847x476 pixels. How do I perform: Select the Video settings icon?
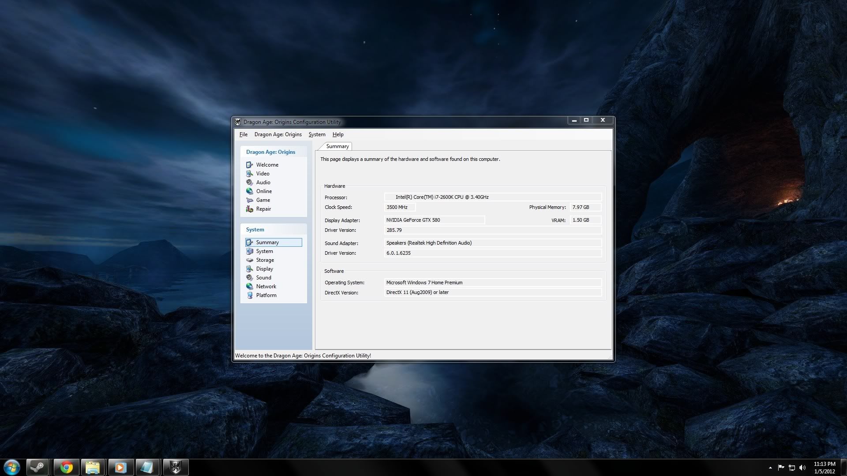point(250,174)
